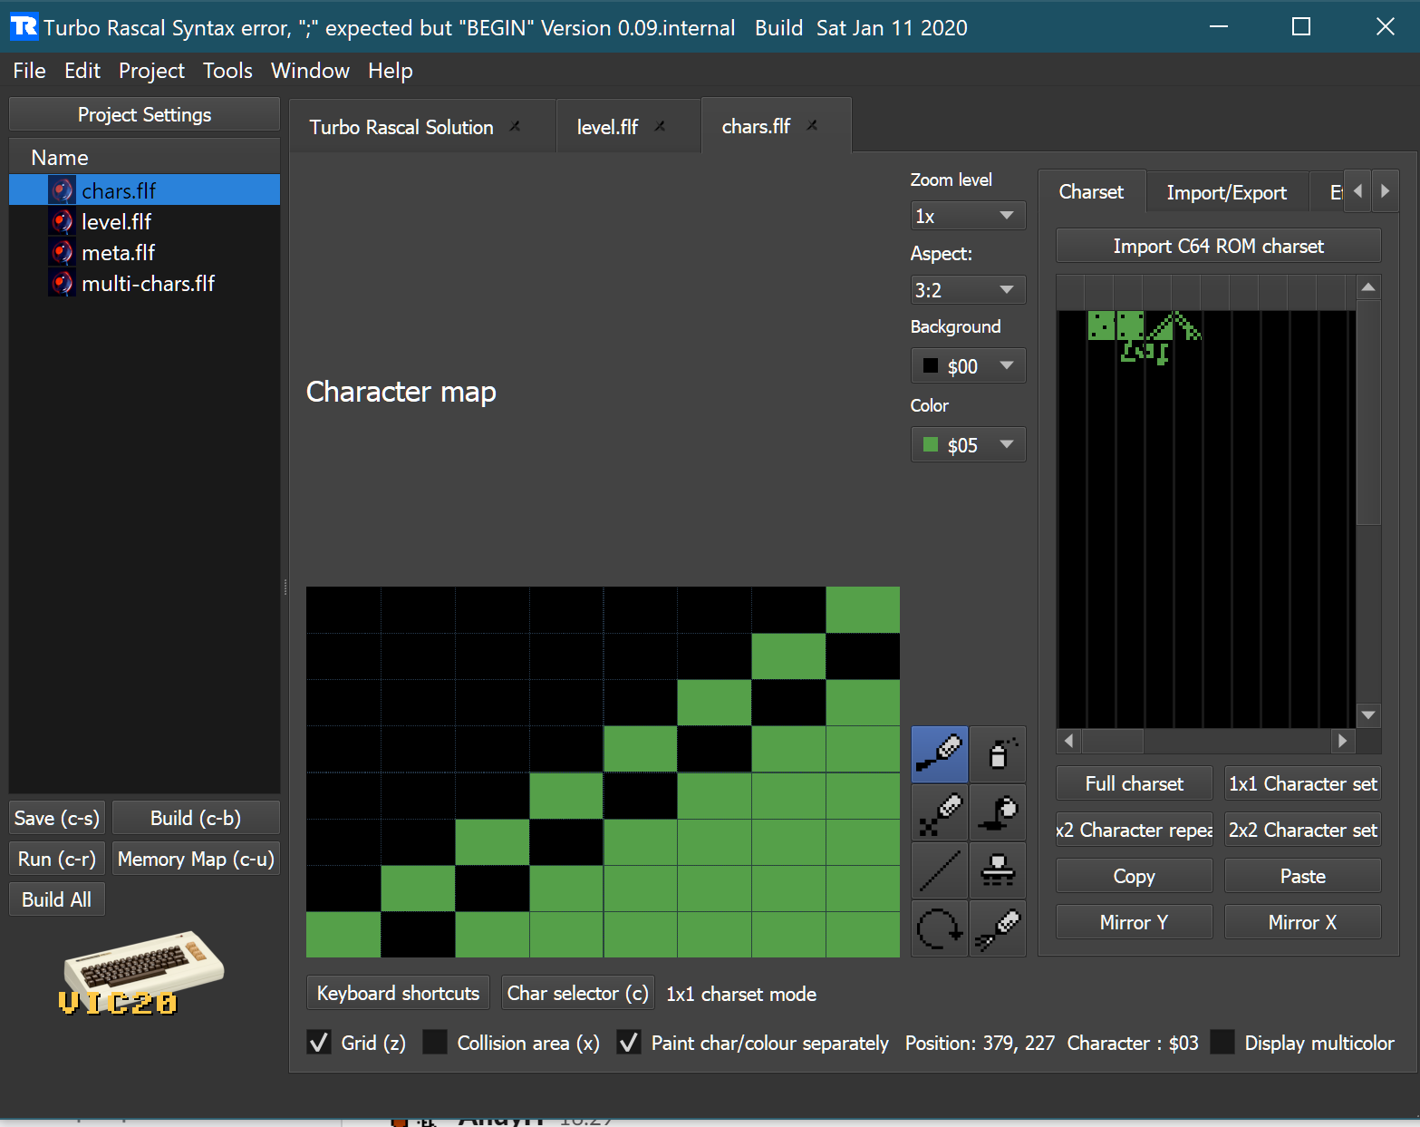Open the Tools menu
The width and height of the screenshot is (1420, 1127).
click(227, 71)
